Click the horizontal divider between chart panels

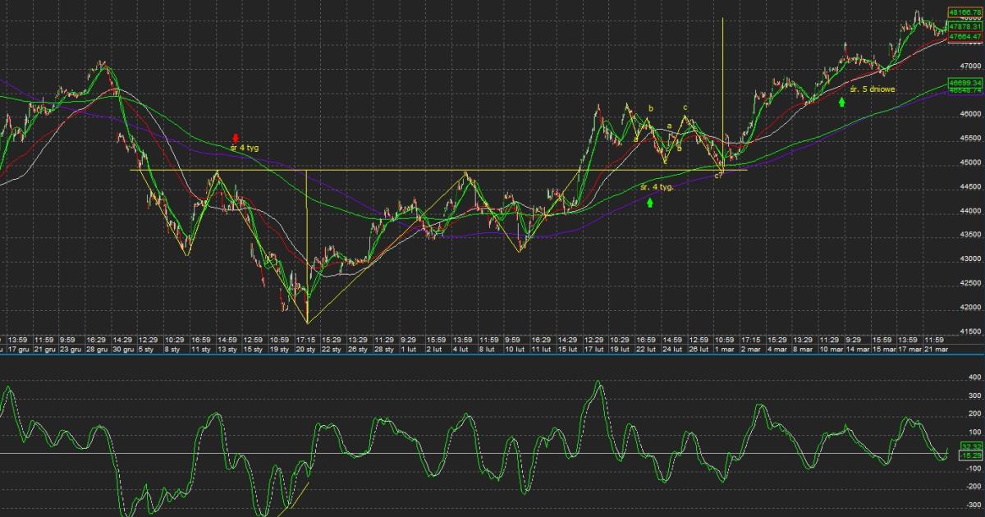click(492, 355)
